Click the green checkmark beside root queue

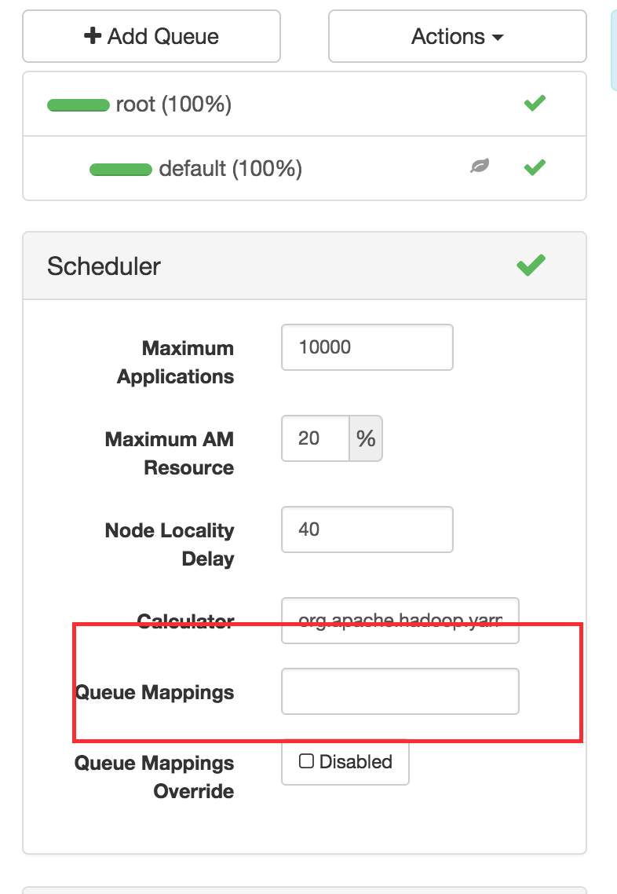pos(535,103)
